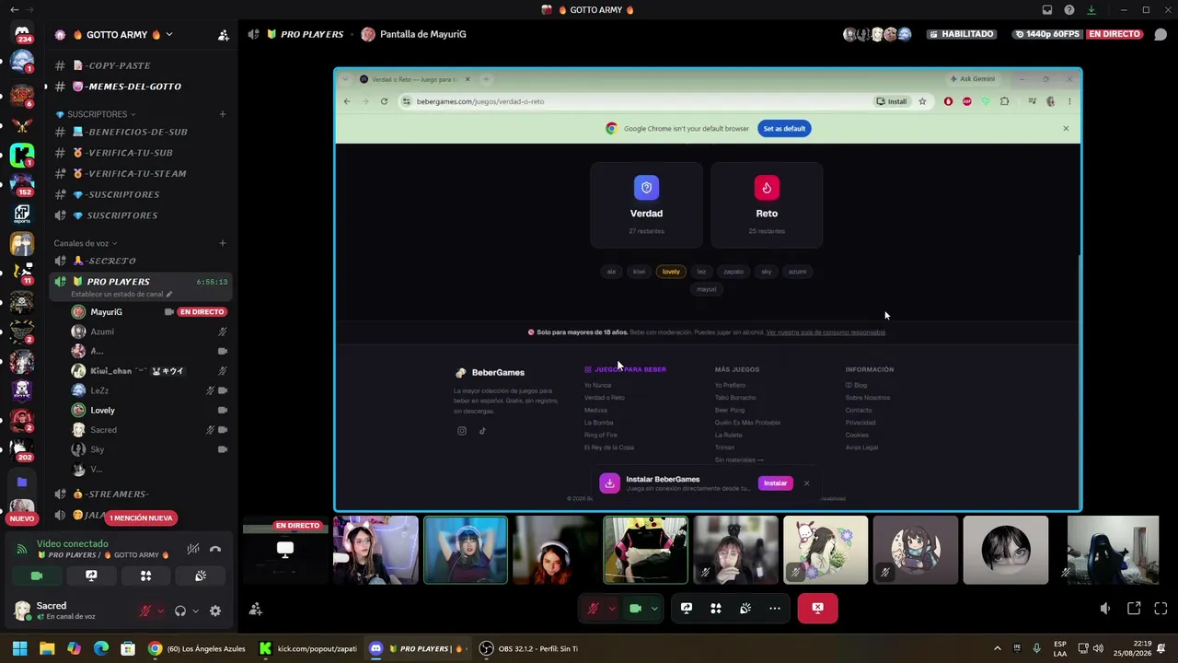Screen dimensions: 1178x663
Task: Open output device options beside headphones
Action: coord(195,611)
